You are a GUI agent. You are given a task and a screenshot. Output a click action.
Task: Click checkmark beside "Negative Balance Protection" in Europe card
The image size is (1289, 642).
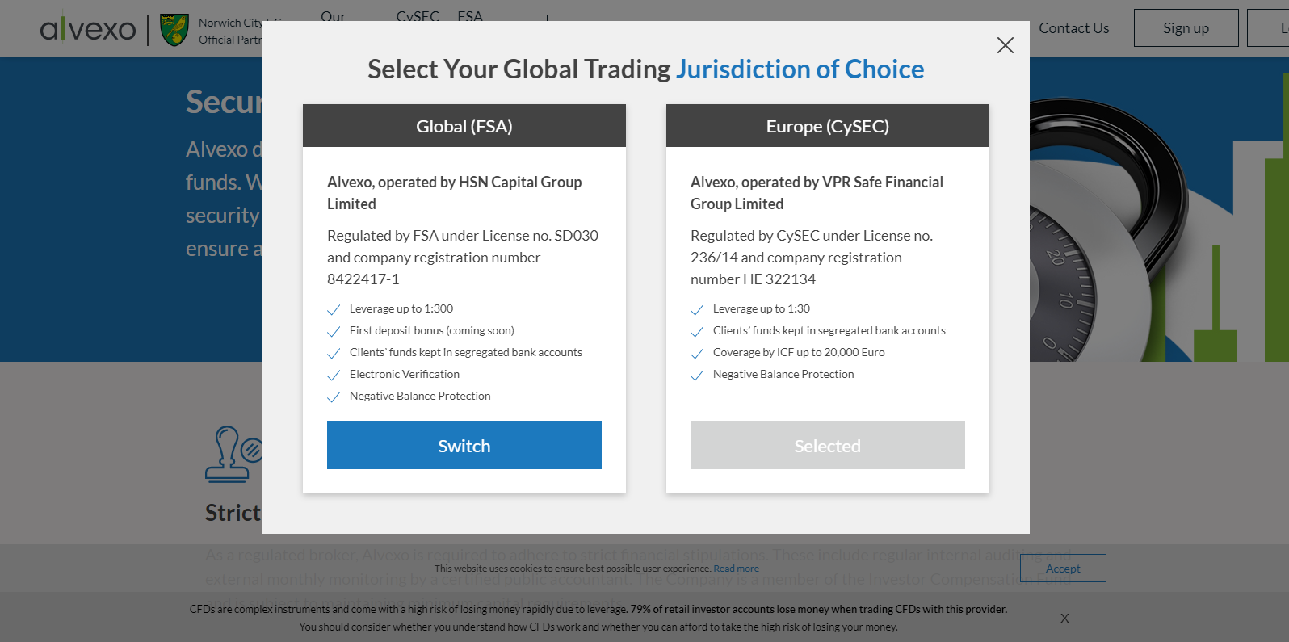tap(697, 375)
